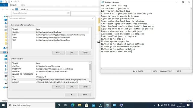Switch to Notepad via its taskbar icon
This screenshot has width=193, height=108.
pyautogui.click(x=107, y=105)
